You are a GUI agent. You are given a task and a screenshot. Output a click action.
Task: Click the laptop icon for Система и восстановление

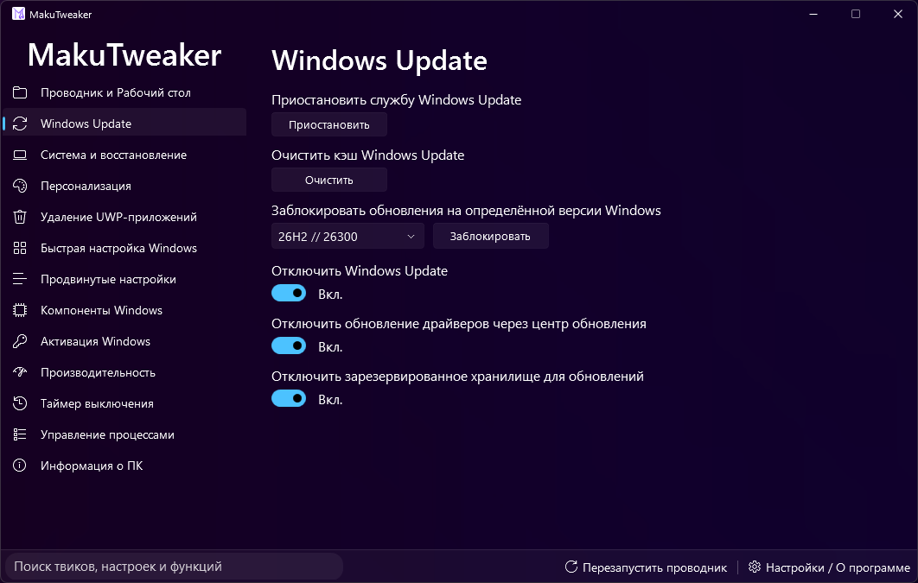(20, 155)
